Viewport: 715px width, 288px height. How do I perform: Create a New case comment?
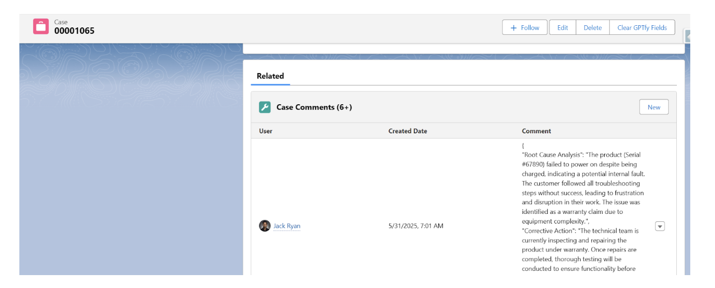(x=654, y=107)
